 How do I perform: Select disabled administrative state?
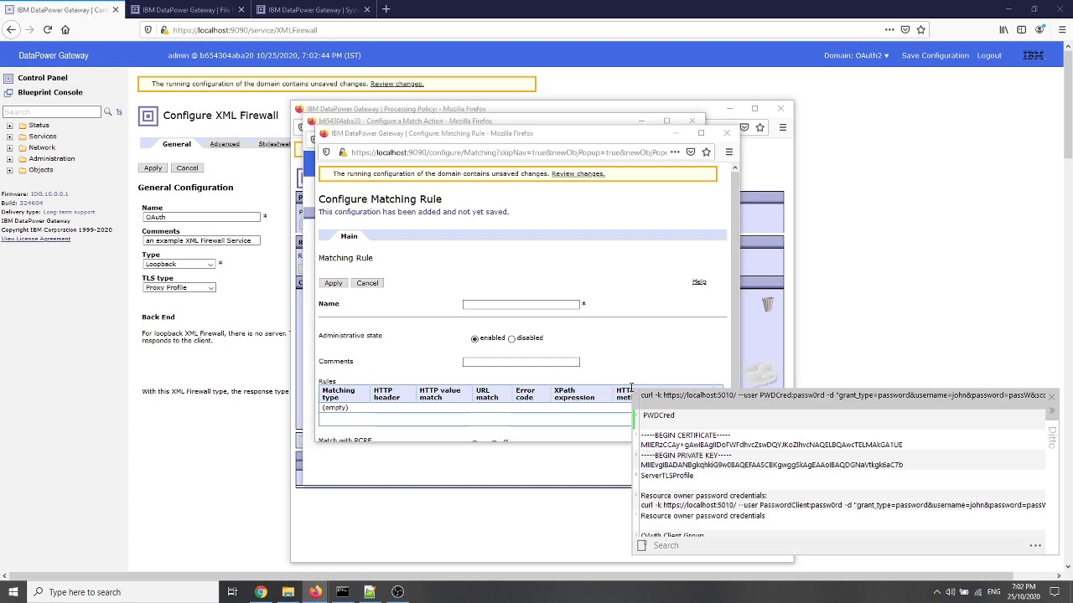click(511, 338)
